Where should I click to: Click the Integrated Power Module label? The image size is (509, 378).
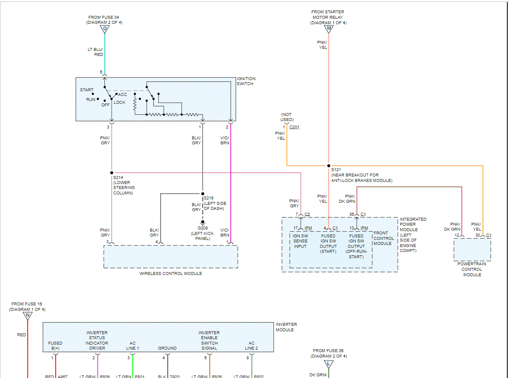tap(413, 235)
